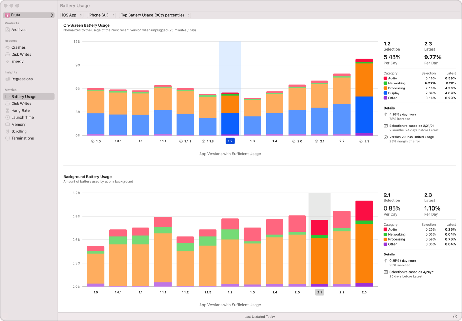The image size is (462, 321).
Task: Change the Top Battery Usage percentile dropdown
Action: (155, 15)
